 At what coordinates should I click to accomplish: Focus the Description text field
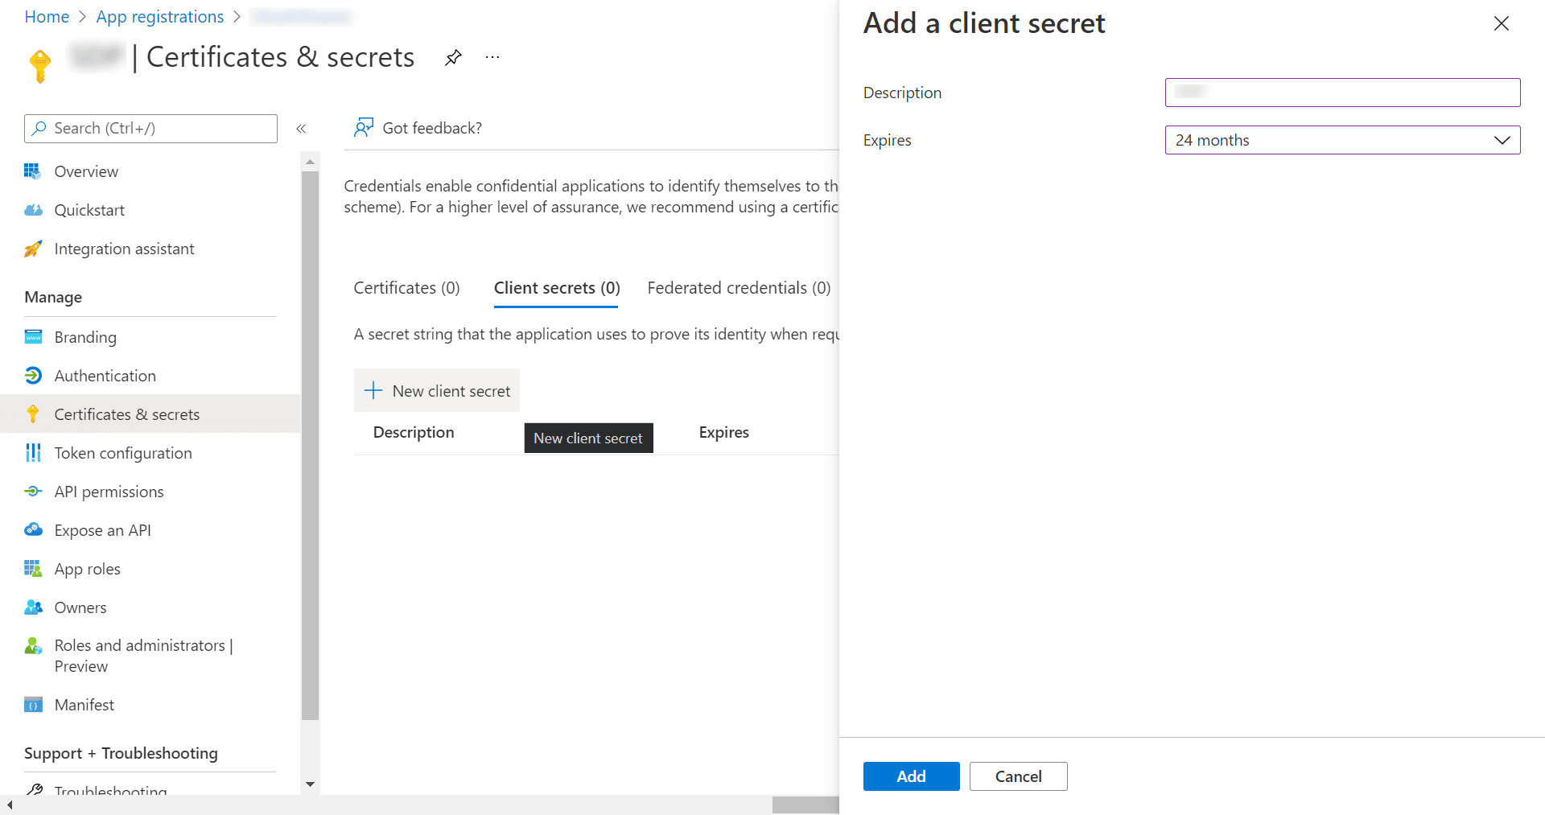pos(1342,93)
